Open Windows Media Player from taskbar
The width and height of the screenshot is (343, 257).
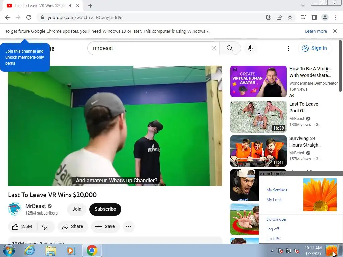pyautogui.click(x=71, y=250)
